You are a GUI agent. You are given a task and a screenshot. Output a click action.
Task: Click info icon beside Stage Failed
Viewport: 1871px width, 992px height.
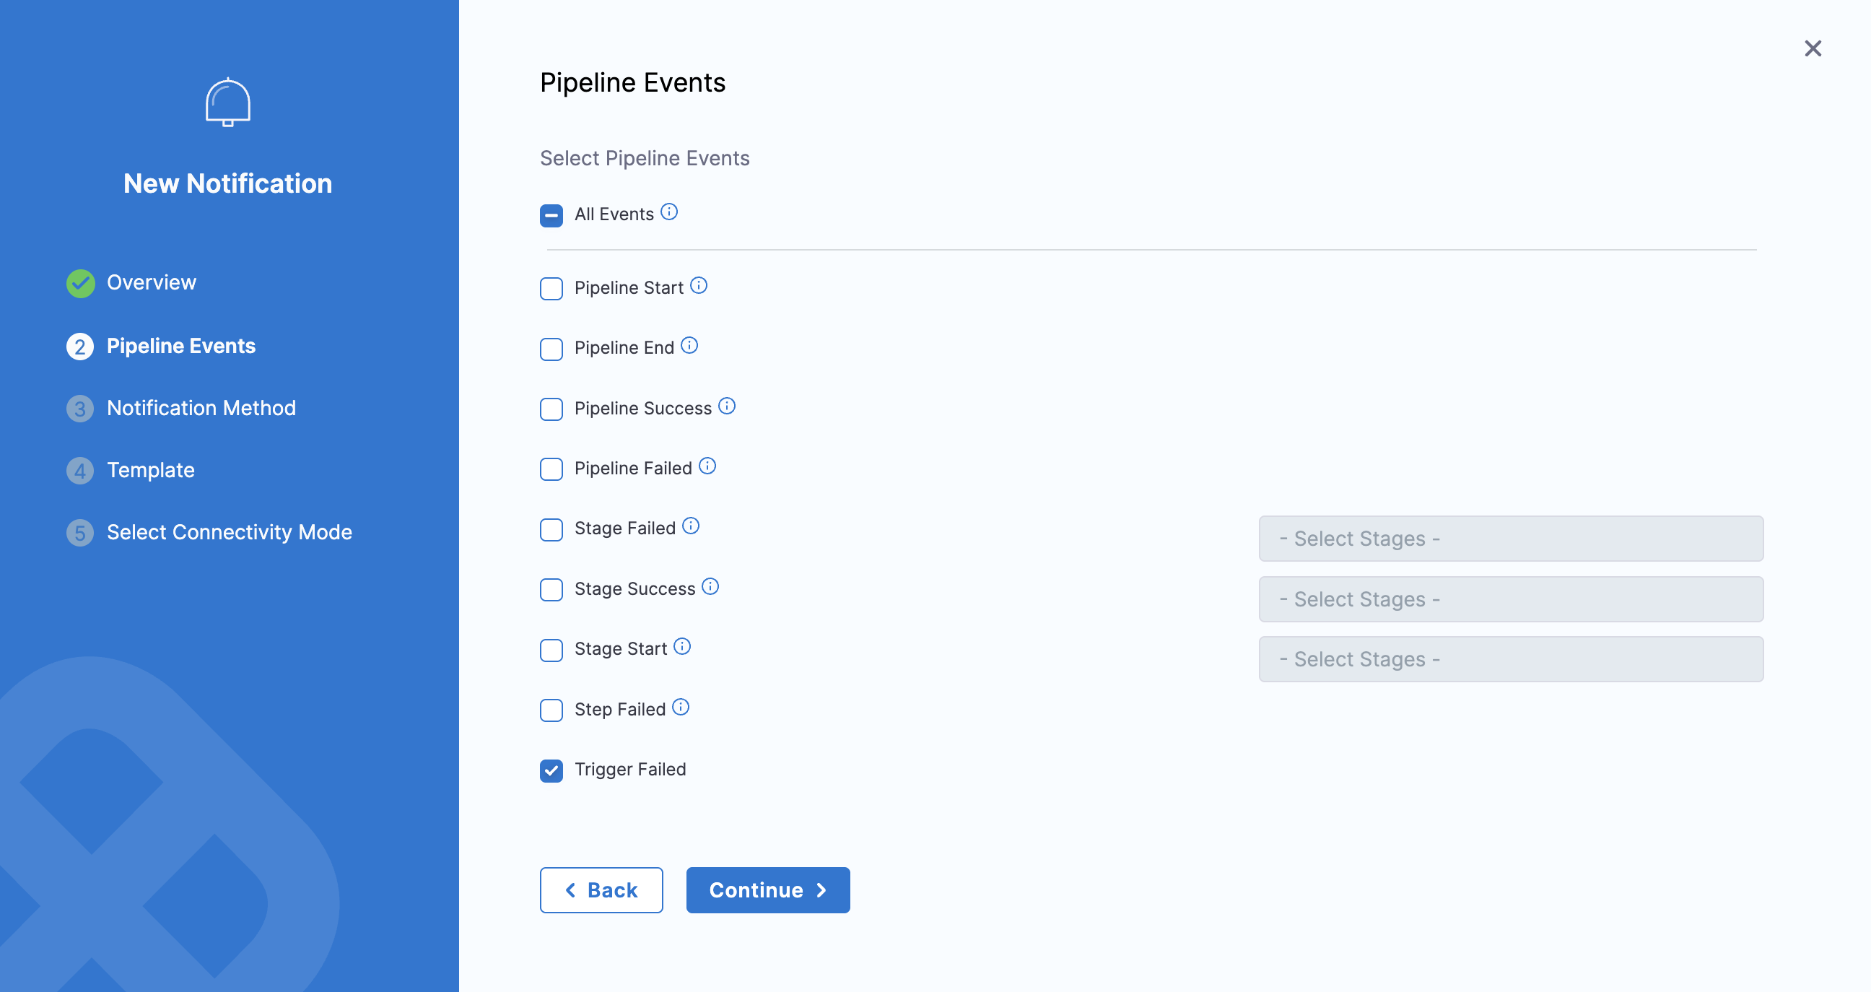(691, 526)
